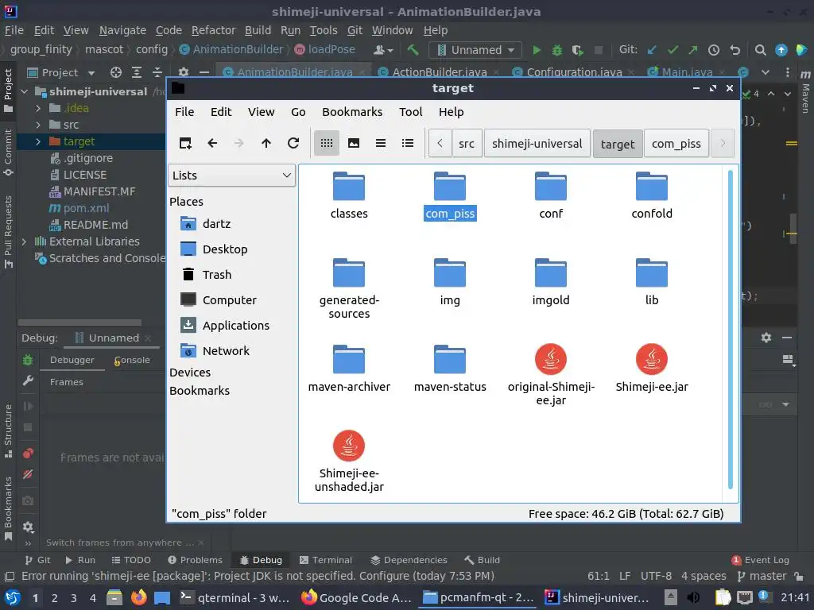Open the Lists side pane dropdown
814x610 pixels.
pyautogui.click(x=231, y=176)
